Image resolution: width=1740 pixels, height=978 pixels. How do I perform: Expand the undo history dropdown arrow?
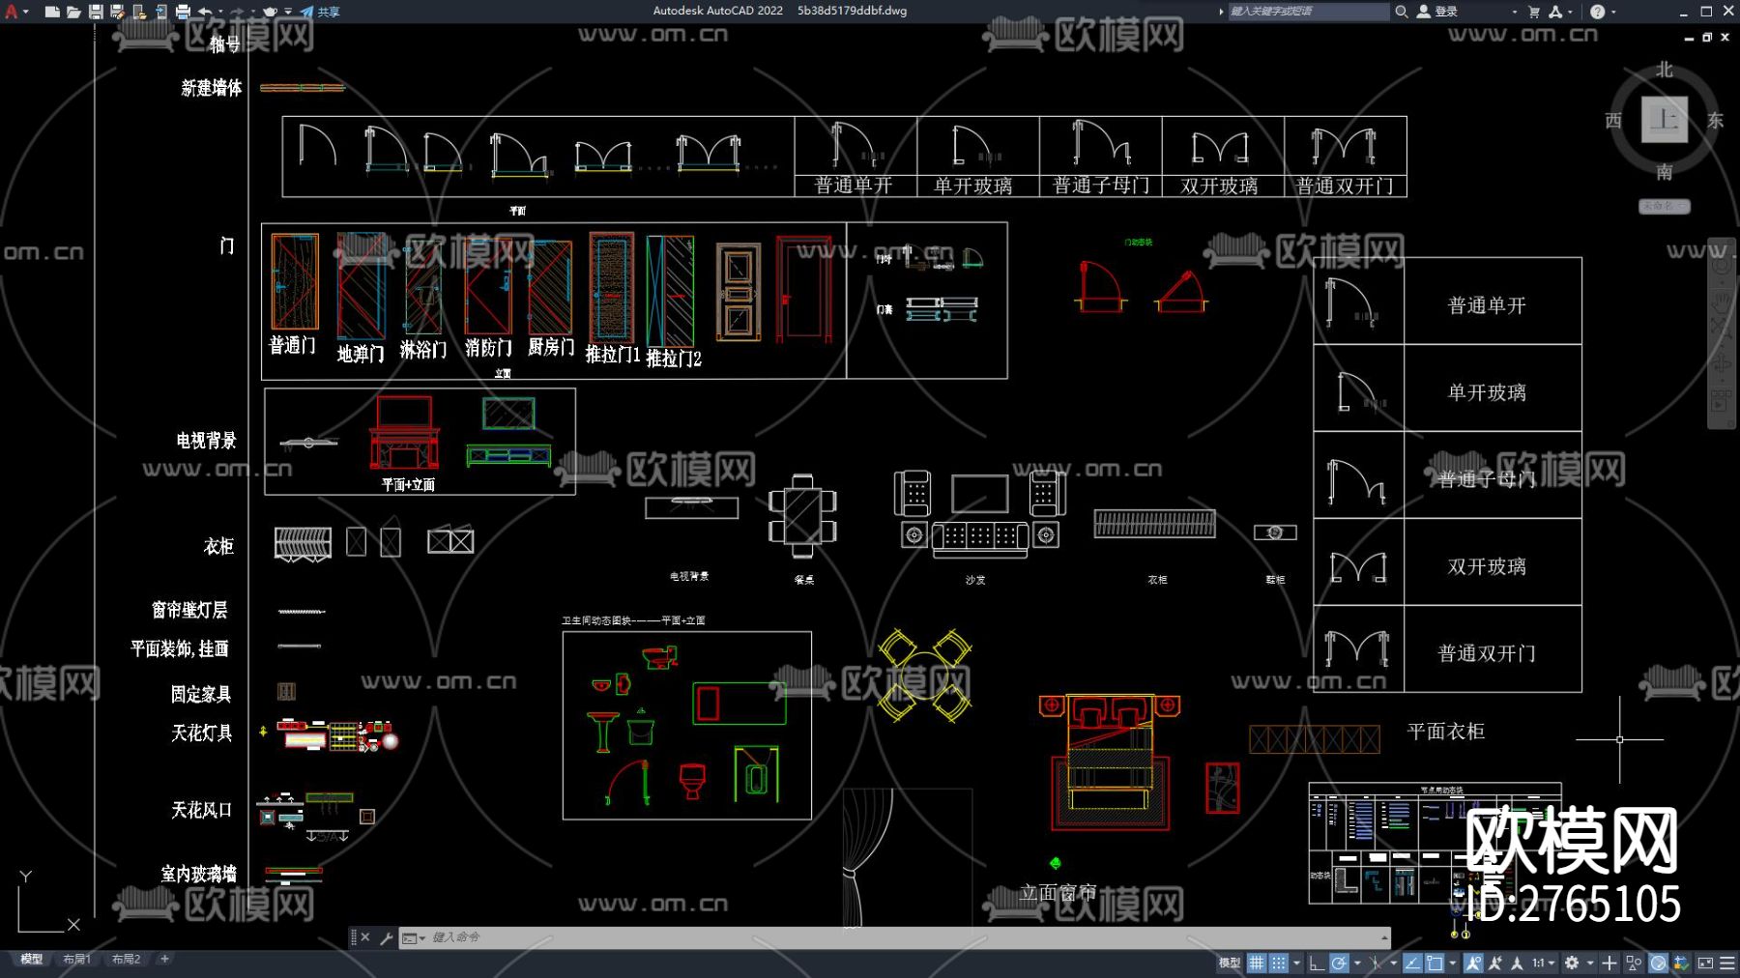click(x=220, y=12)
